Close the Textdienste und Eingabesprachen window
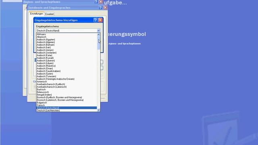Screen dimensions: 258x145 pyautogui.click(x=105, y=8)
